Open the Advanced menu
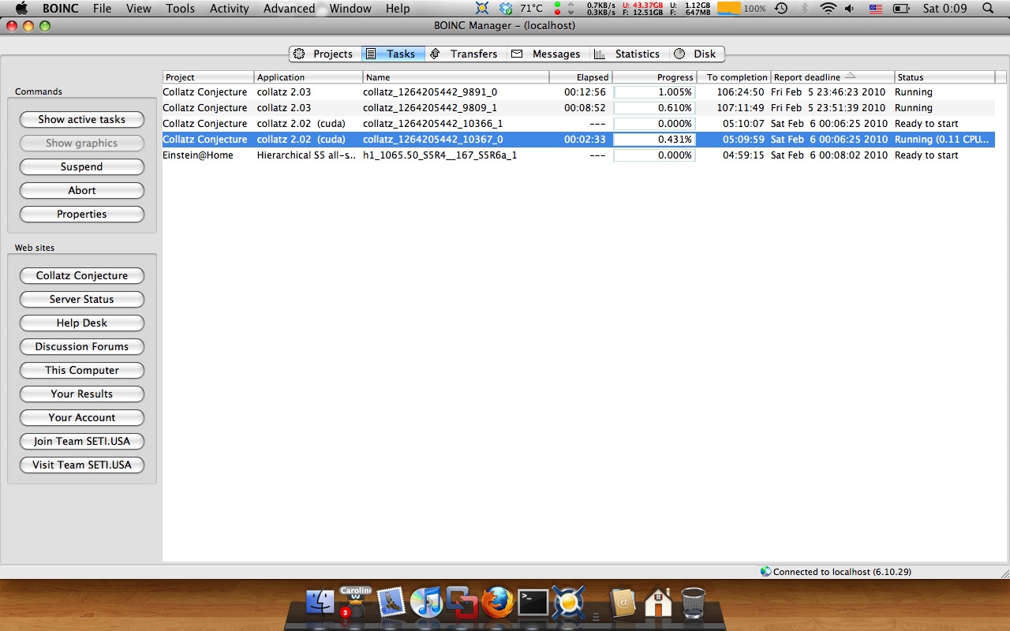This screenshot has width=1010, height=631. click(x=289, y=9)
